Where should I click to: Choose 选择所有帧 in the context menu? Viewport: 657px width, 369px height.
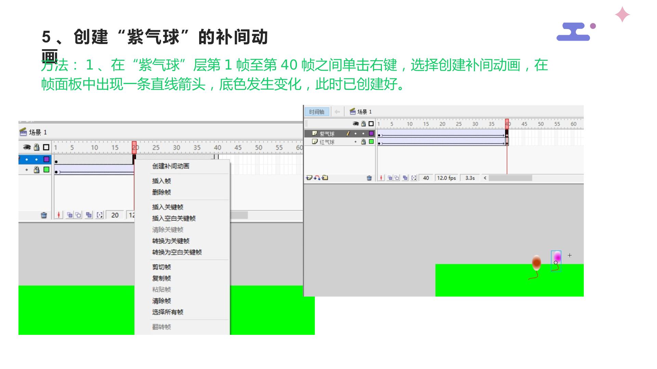click(x=167, y=312)
